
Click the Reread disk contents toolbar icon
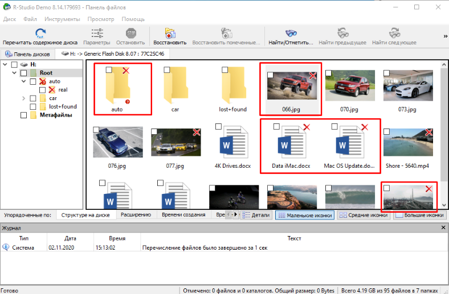[40, 34]
